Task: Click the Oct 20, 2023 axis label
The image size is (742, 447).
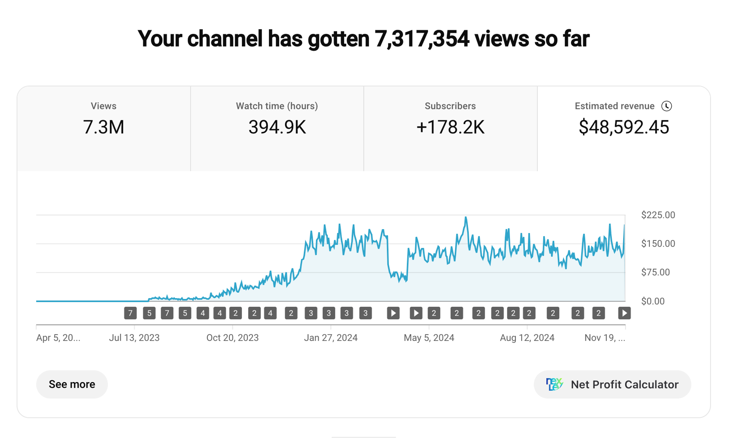Action: 232,337
